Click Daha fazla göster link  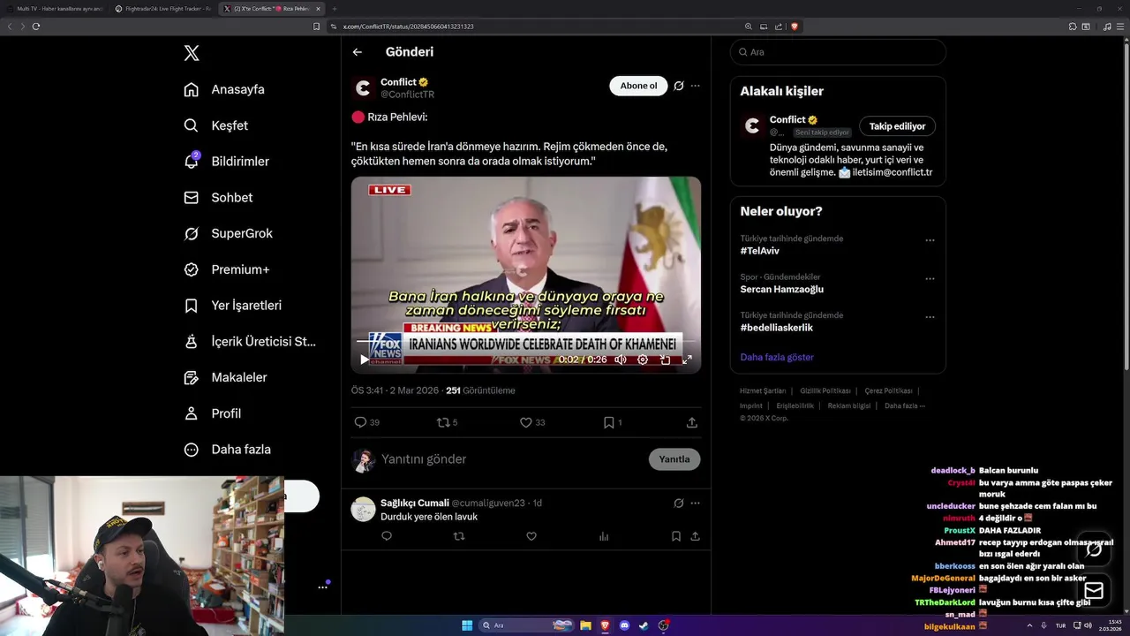[x=777, y=358]
